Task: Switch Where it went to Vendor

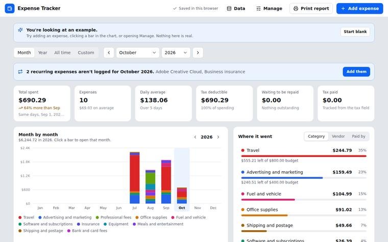Action: click(x=338, y=137)
